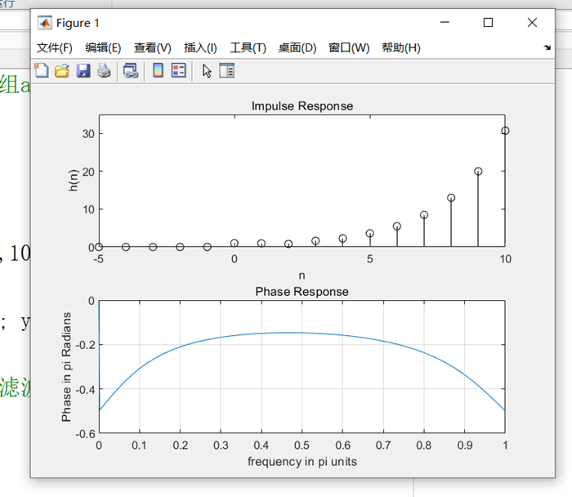Click the 'n' x-axis label of the top plot
Viewport: 572px width, 497px height.
tap(302, 275)
